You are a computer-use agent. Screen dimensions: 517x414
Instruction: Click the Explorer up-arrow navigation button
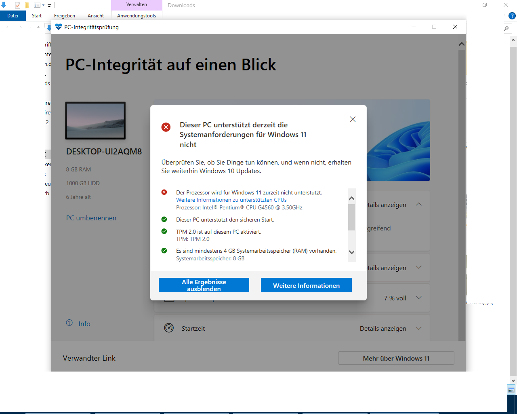(x=38, y=27)
